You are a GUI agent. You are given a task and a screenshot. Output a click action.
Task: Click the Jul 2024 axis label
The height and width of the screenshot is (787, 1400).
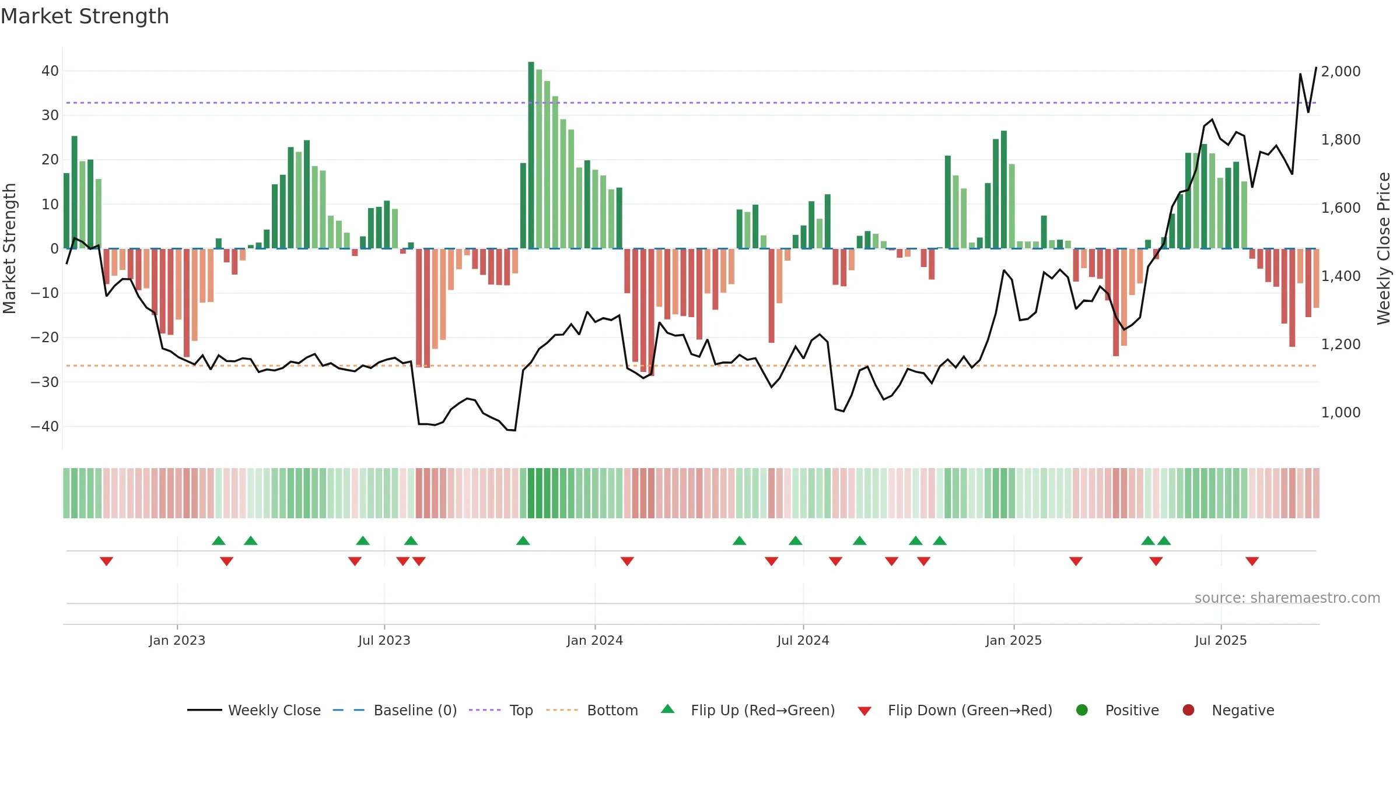pos(803,641)
